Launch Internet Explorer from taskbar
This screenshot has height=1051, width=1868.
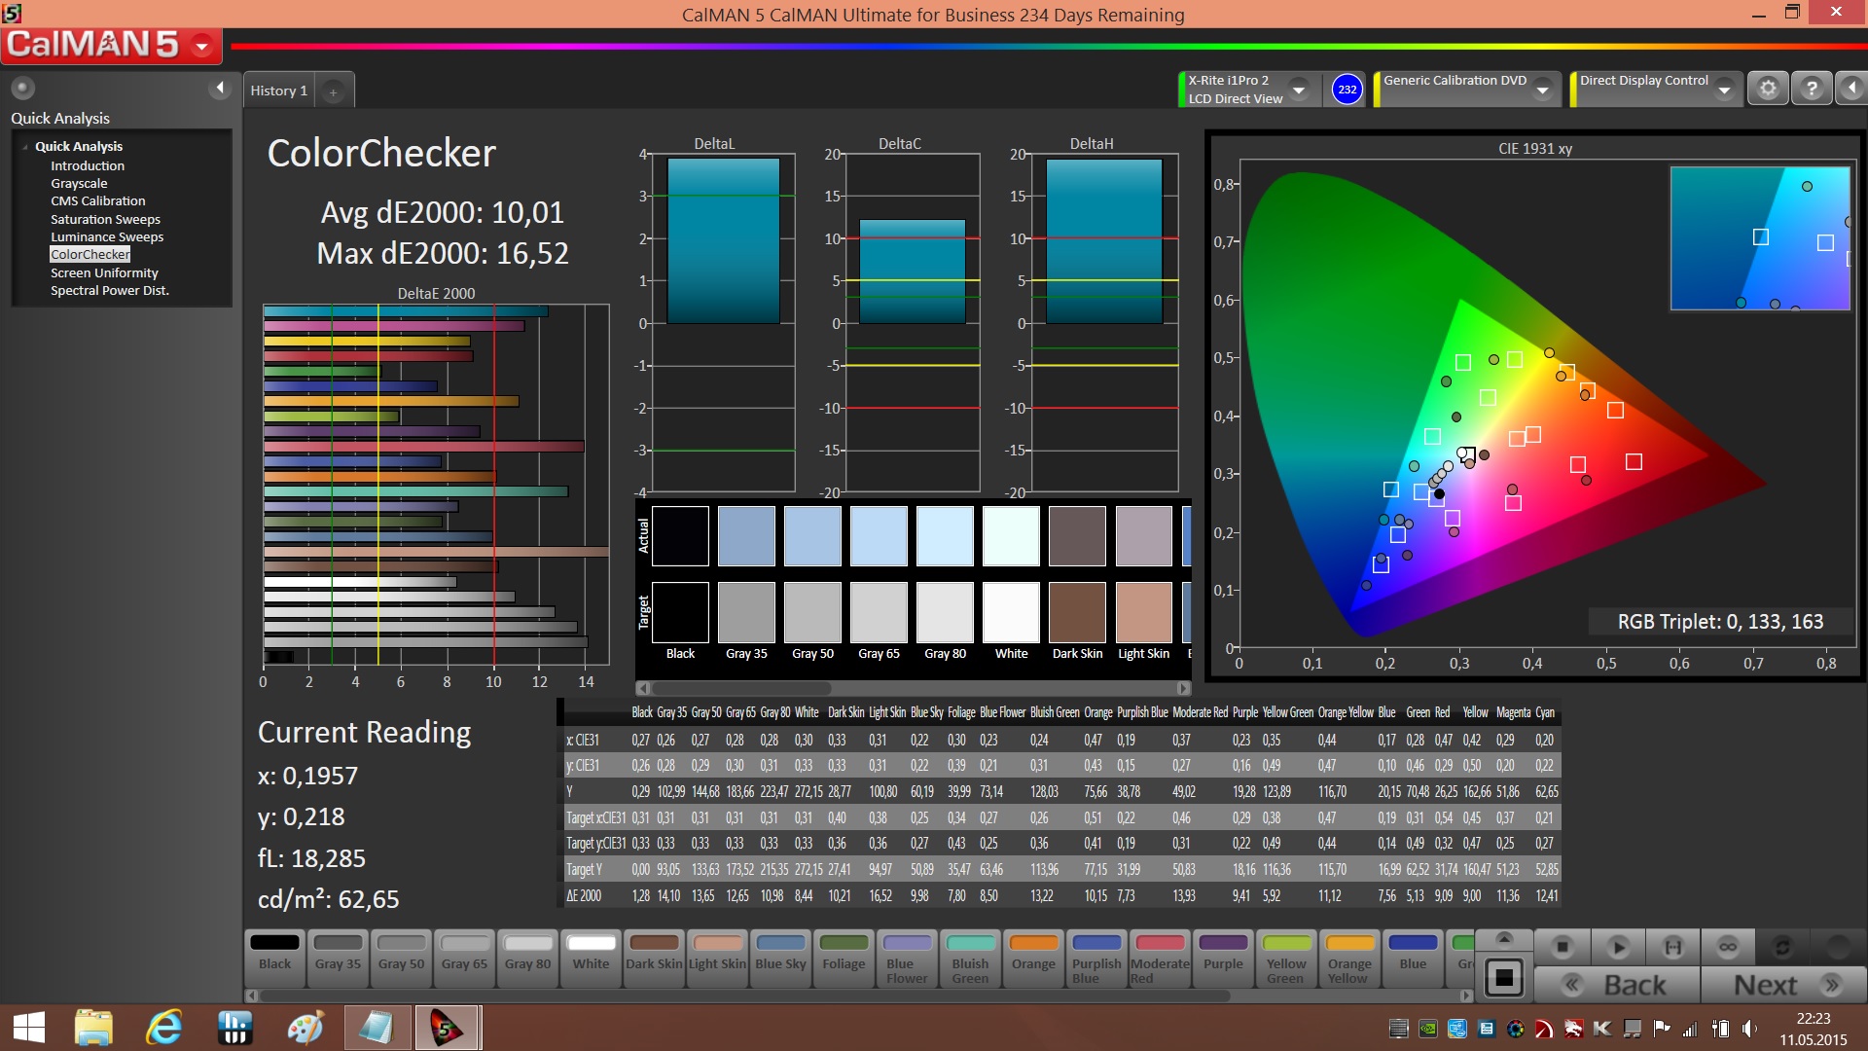click(164, 1028)
